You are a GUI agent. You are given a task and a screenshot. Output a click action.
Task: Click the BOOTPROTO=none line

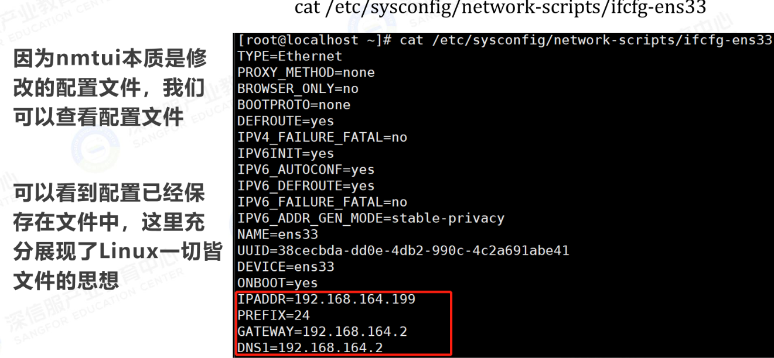[294, 105]
